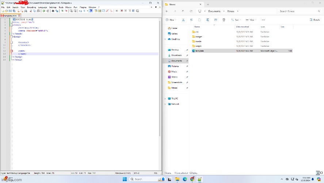324x183 pixels.
Task: Open the Sort dropdown in File Explorer
Action: click(x=236, y=20)
